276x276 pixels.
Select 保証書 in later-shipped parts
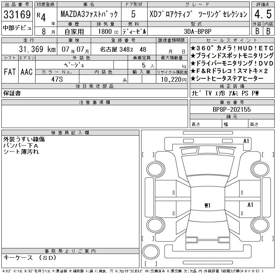[12, 93]
